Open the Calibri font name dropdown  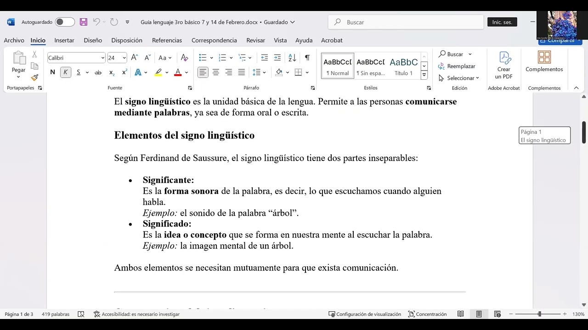(x=102, y=58)
